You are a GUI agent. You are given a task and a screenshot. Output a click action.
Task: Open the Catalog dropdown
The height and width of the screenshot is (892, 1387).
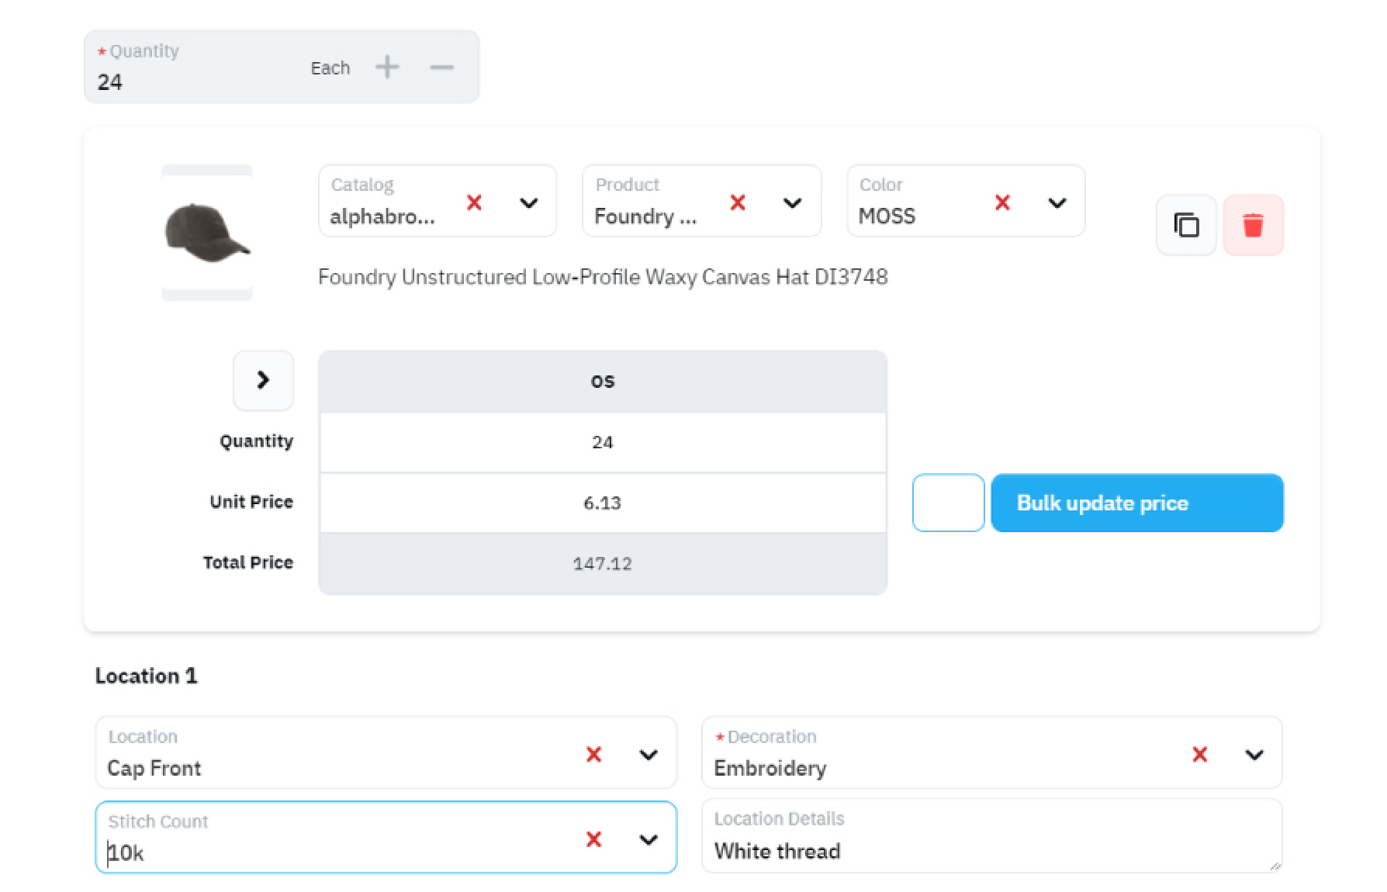[x=529, y=202]
